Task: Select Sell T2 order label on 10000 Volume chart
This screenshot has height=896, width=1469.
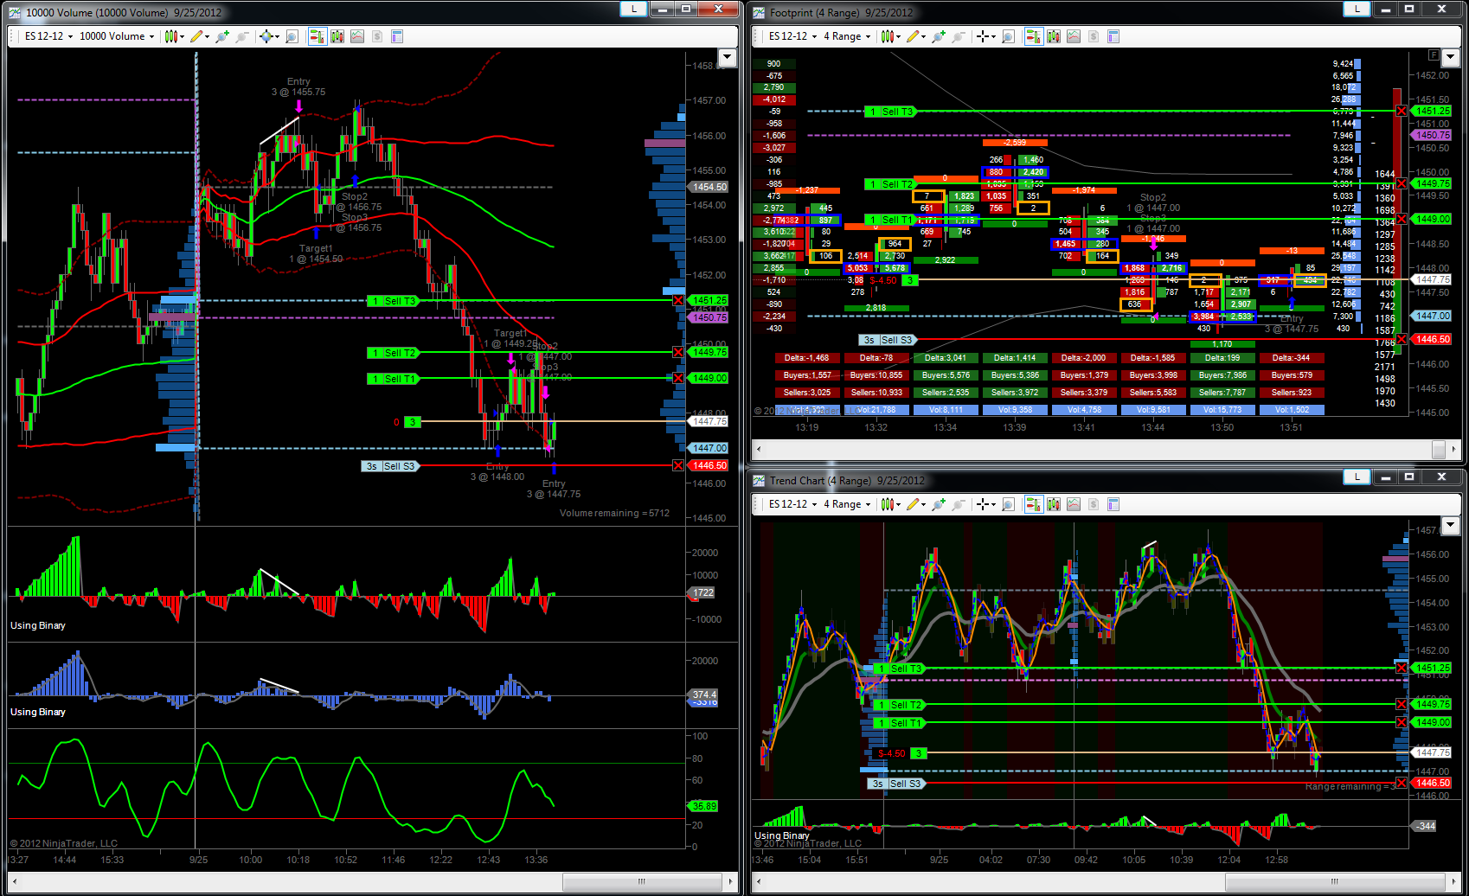Action: [393, 353]
